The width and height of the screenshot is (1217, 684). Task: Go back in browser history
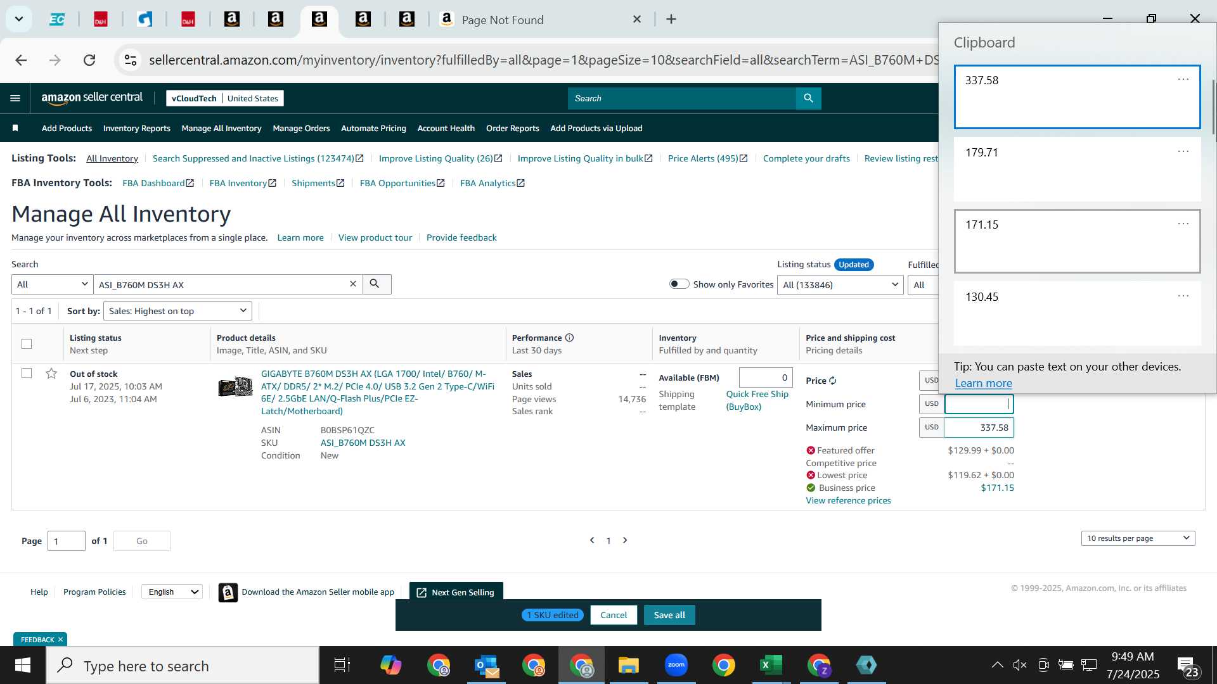tap(21, 60)
